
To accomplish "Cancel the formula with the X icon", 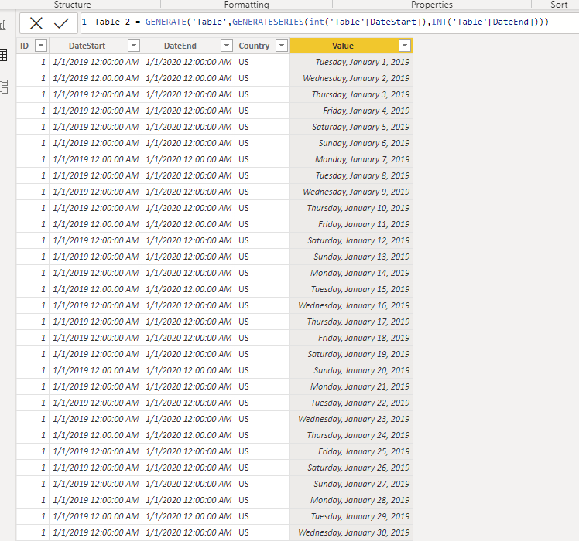I will [x=36, y=23].
